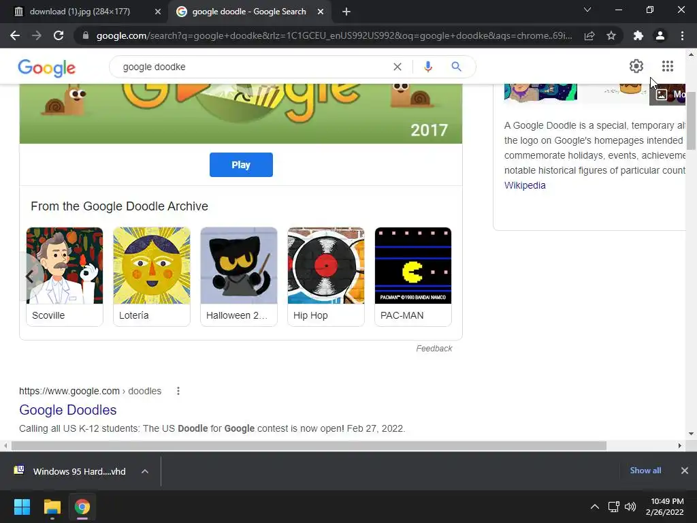Bookmark this page with the star icon

pyautogui.click(x=611, y=35)
